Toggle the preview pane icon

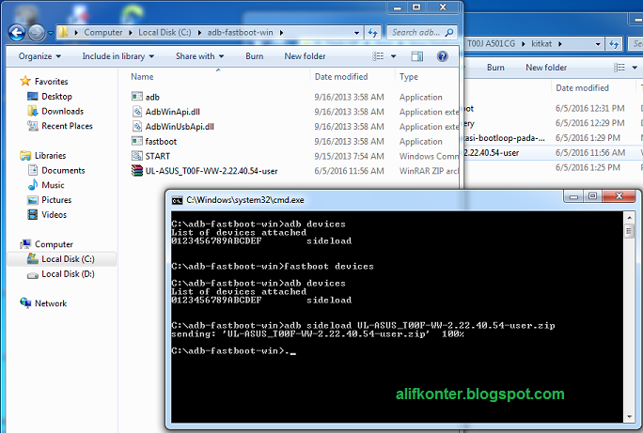click(417, 56)
